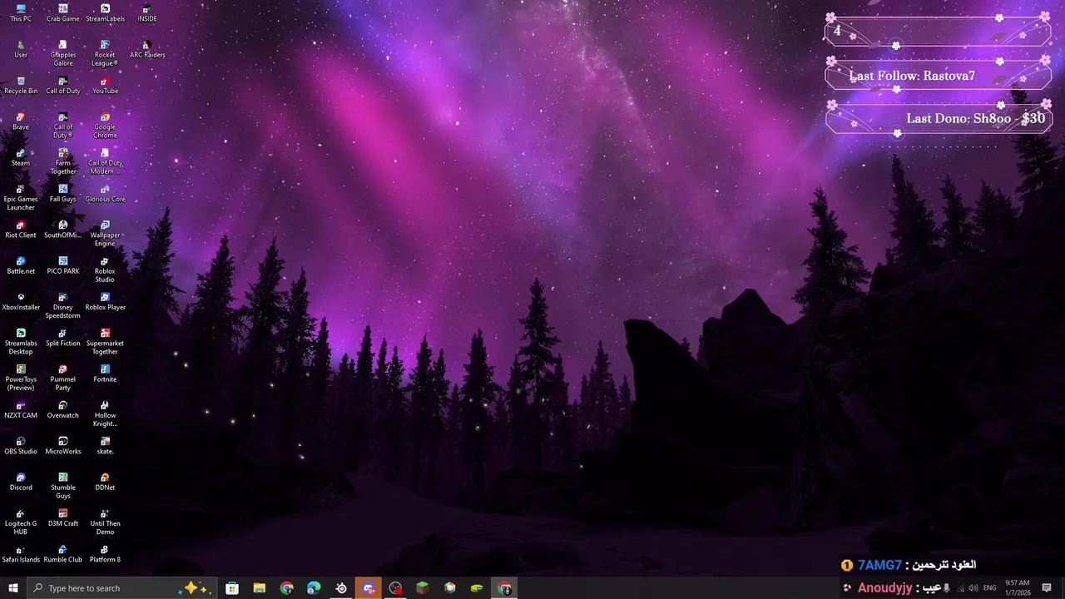Select the Steam desktop icon

pyautogui.click(x=21, y=157)
